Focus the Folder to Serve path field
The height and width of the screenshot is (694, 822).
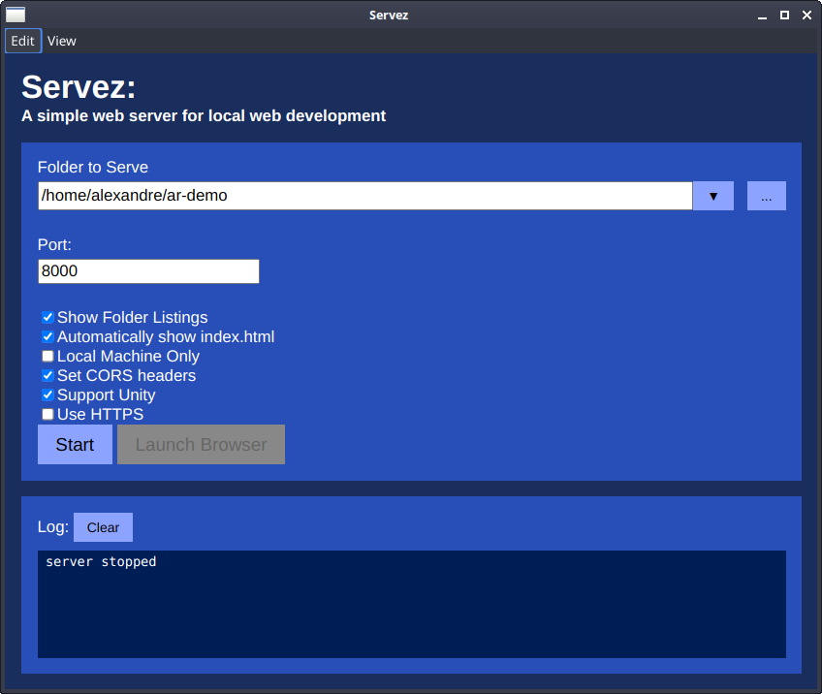pos(364,196)
